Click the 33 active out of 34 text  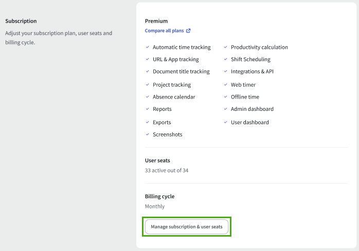pyautogui.click(x=167, y=170)
